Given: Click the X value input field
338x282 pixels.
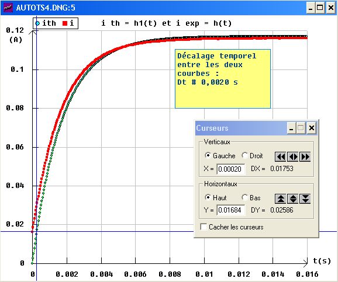Looking at the screenshot, I should point(230,169).
